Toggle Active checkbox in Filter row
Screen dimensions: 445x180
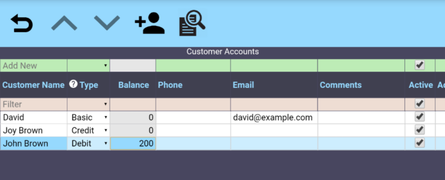coord(419,104)
